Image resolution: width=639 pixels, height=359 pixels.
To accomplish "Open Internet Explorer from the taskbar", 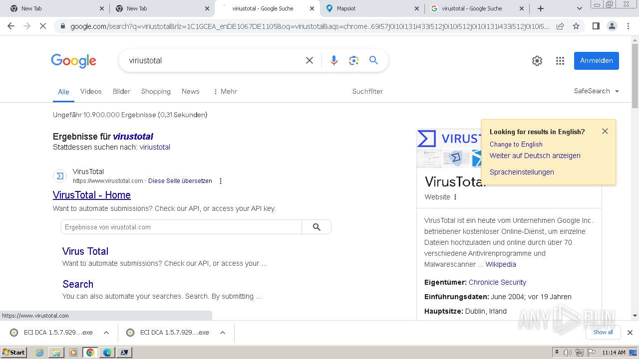I will click(x=39, y=353).
